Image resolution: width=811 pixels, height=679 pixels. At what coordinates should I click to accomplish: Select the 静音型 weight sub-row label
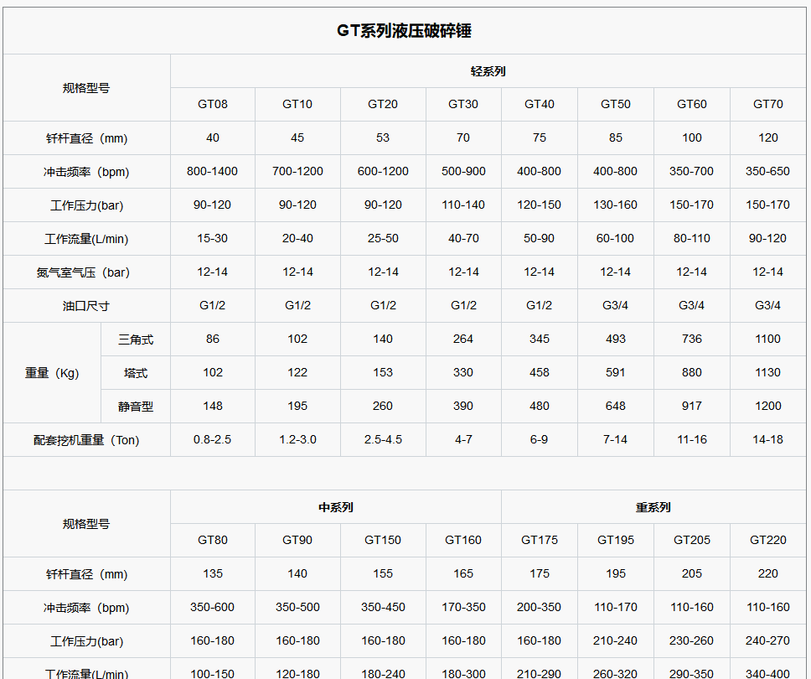click(136, 406)
